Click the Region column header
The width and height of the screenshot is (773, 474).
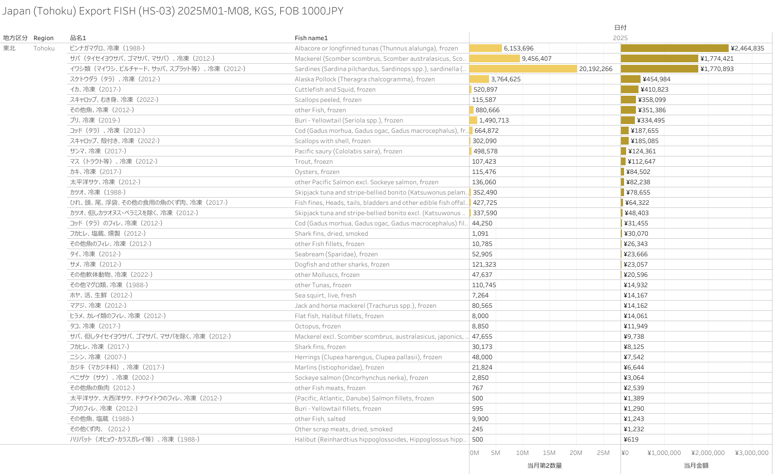point(43,38)
